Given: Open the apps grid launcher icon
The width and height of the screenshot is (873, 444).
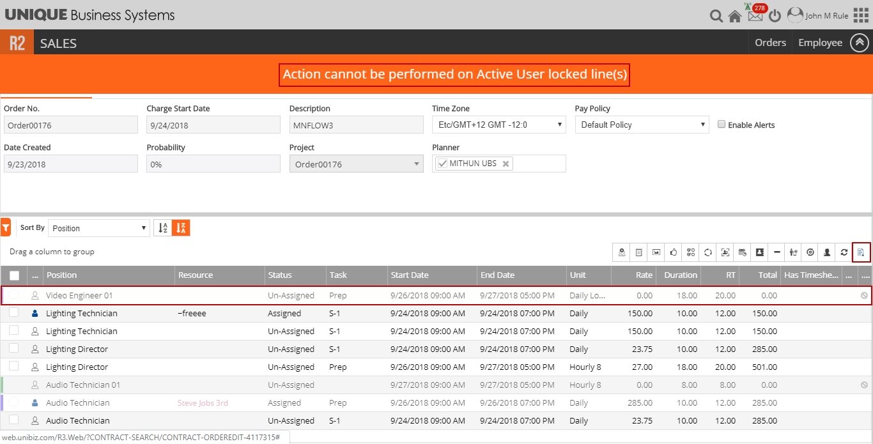Looking at the screenshot, I should [x=861, y=15].
